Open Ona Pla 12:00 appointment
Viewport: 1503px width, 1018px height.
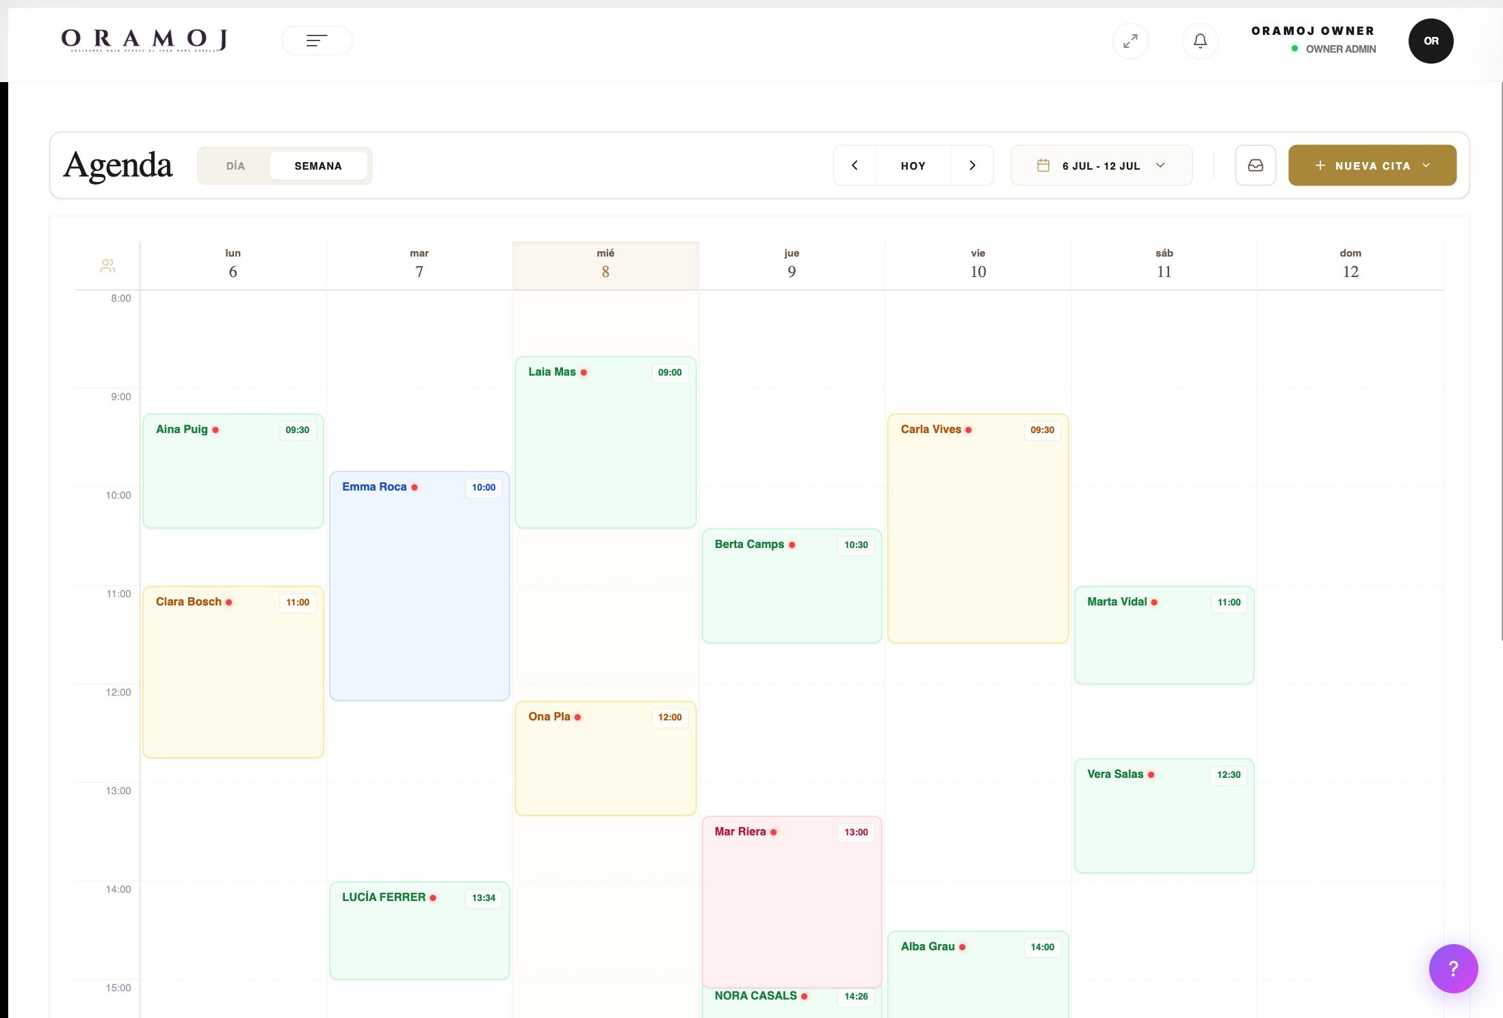point(605,758)
